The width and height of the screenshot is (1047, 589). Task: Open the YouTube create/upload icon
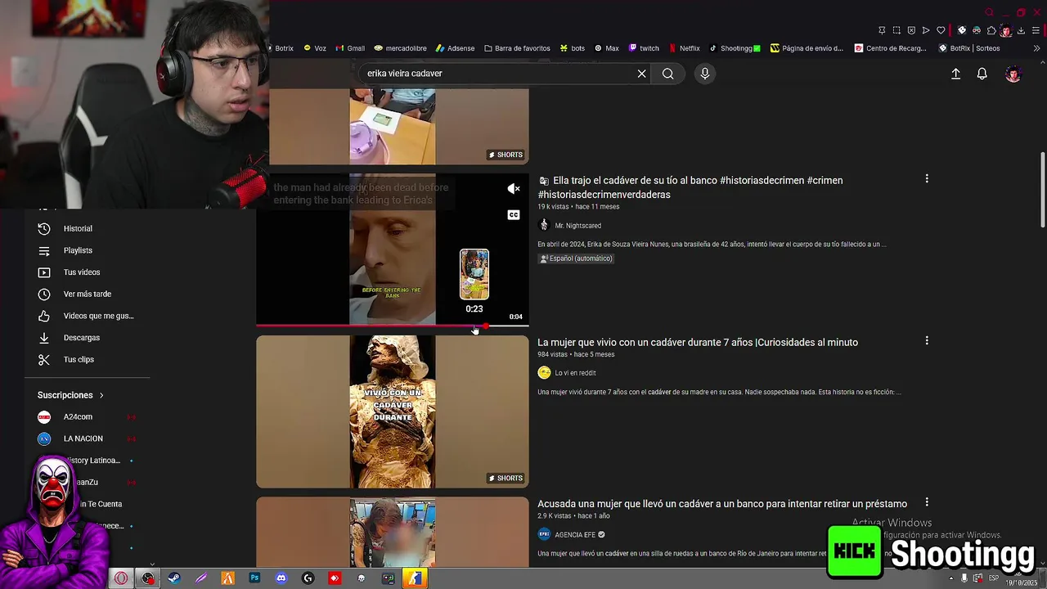click(x=955, y=74)
